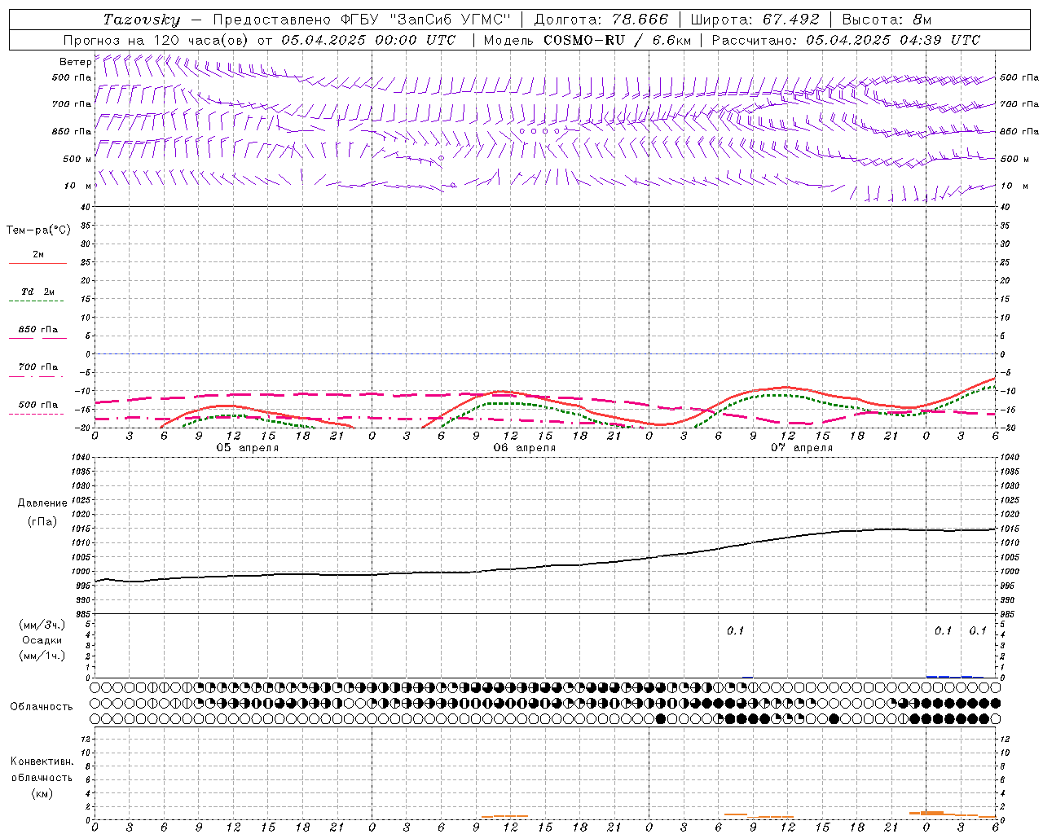Click the provider text ФГБУ "ЗапСиб УГМС"

coord(425,20)
